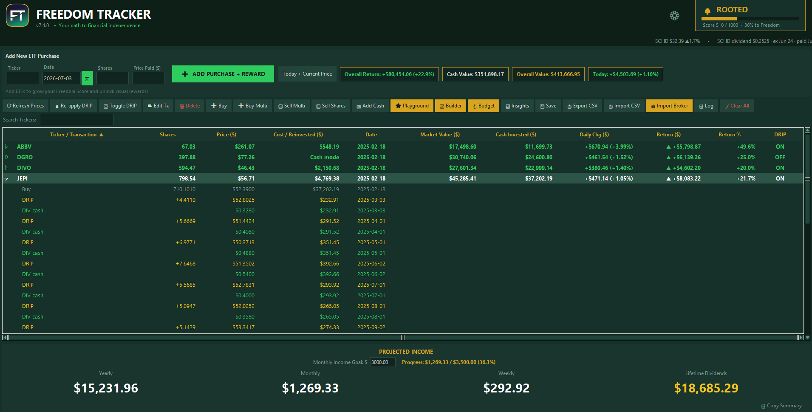812x412 pixels.
Task: Sort by DRIP column header
Action: tap(780, 135)
